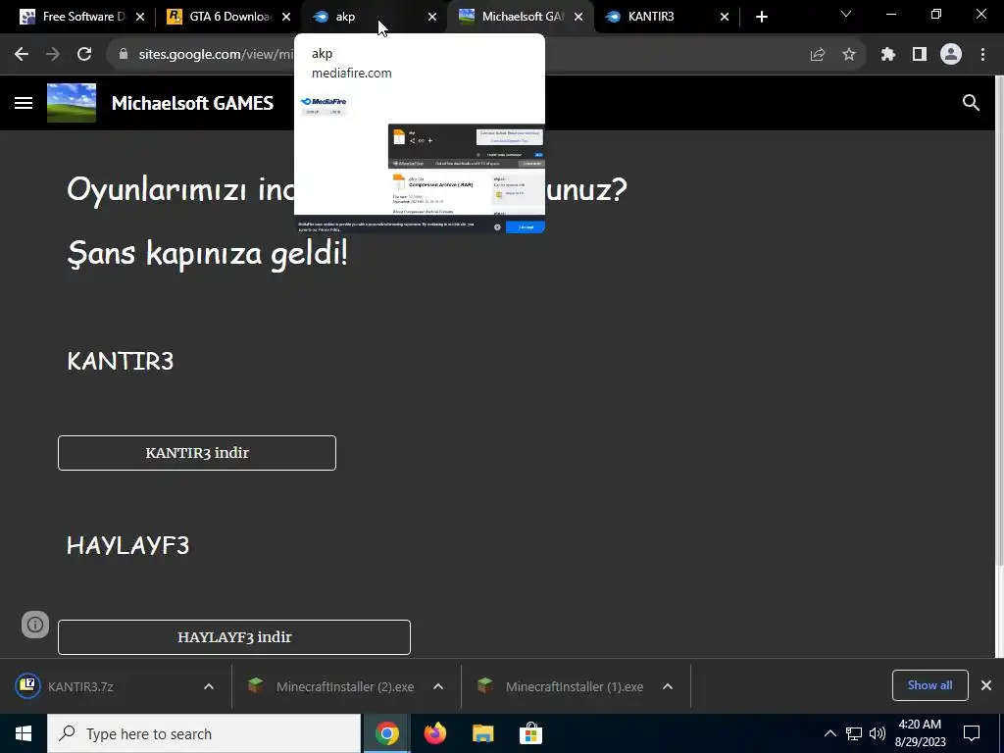The width and height of the screenshot is (1004, 753).
Task: Bookmark this page with the star icon
Action: coord(848,55)
